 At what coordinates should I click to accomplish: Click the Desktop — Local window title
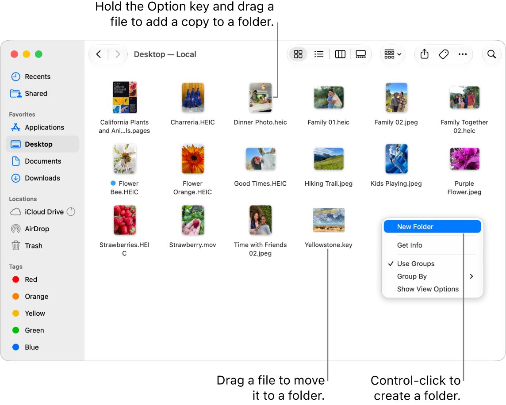[x=165, y=54]
